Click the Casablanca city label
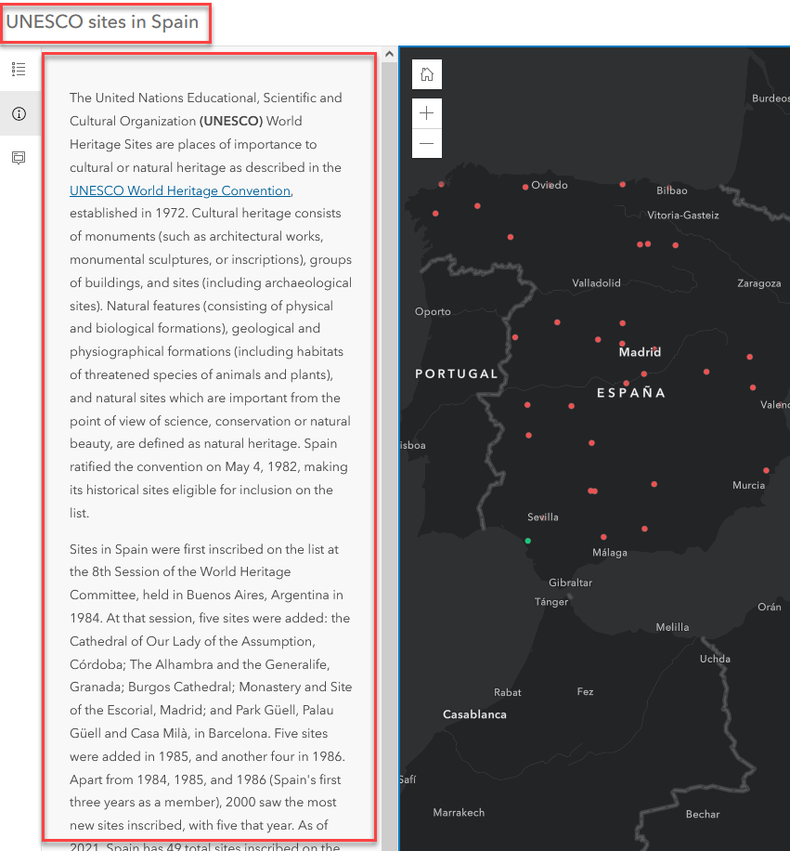 pos(474,714)
